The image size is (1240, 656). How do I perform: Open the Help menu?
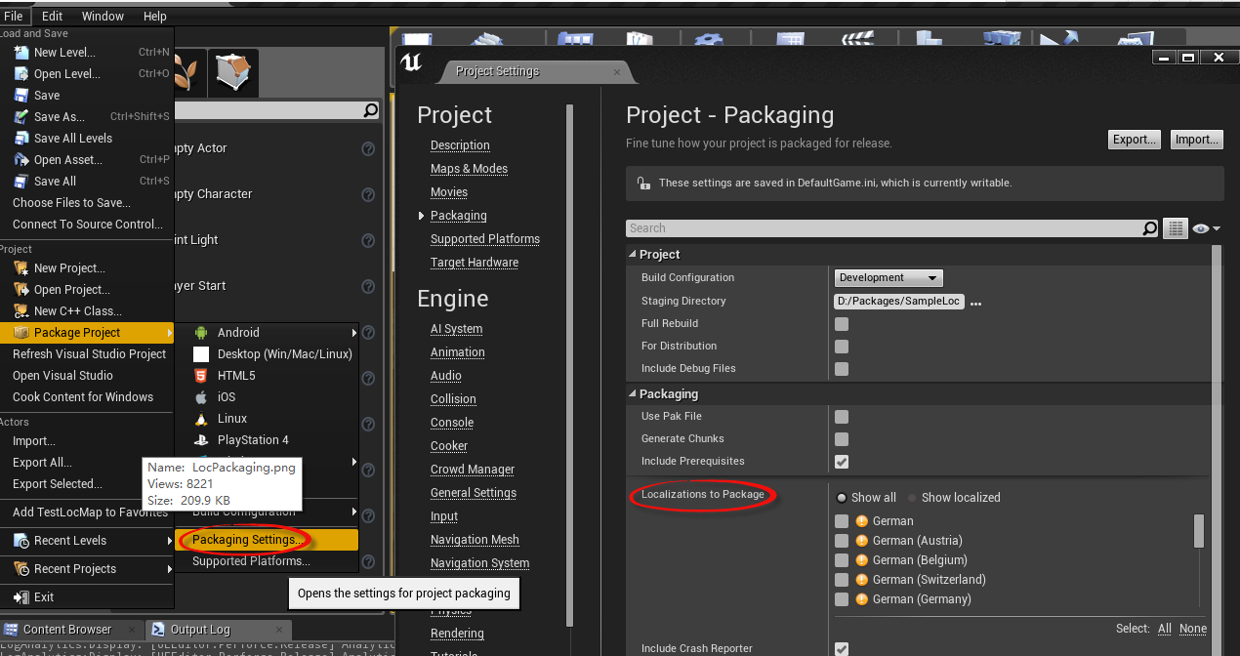(155, 17)
